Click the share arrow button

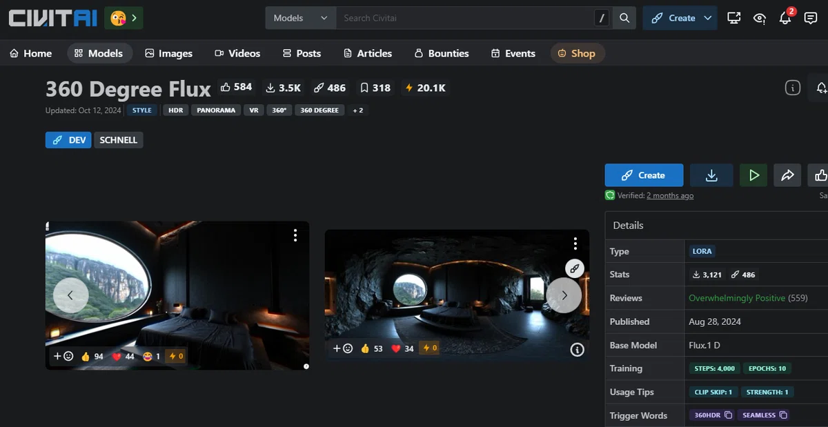click(x=787, y=175)
